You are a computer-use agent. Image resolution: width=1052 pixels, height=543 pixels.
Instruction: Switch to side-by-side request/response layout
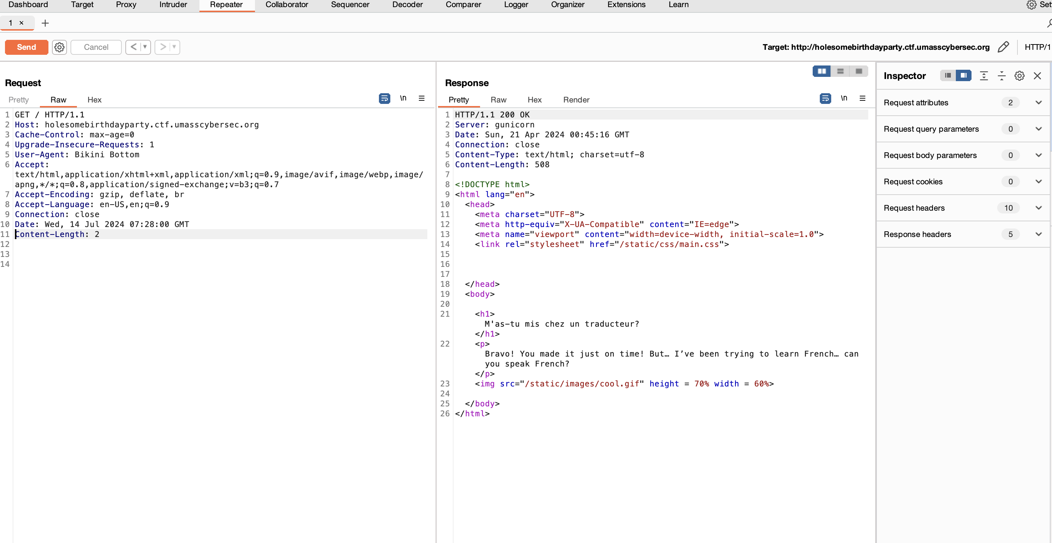click(822, 71)
